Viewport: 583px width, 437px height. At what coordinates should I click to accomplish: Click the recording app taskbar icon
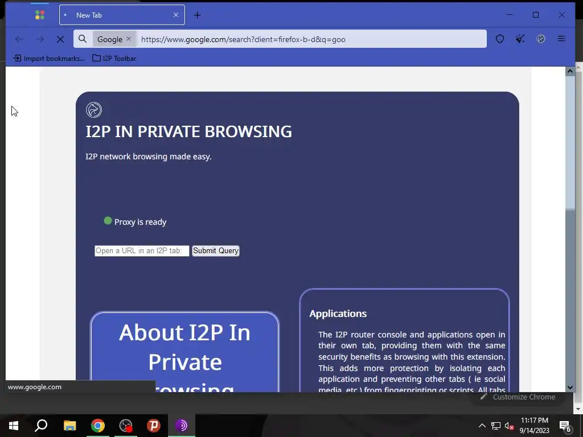coord(126,426)
